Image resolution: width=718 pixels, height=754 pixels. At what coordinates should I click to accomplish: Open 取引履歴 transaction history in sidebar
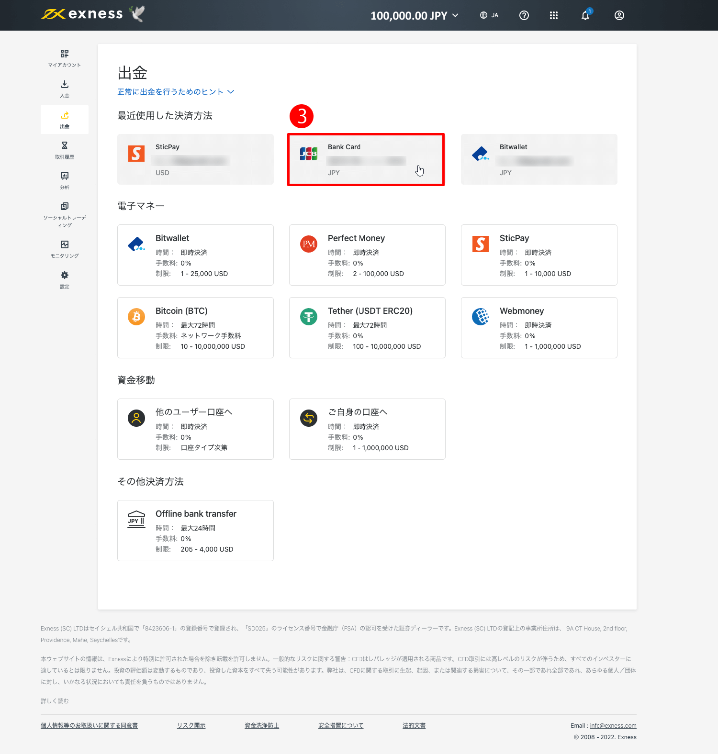pyautogui.click(x=65, y=150)
